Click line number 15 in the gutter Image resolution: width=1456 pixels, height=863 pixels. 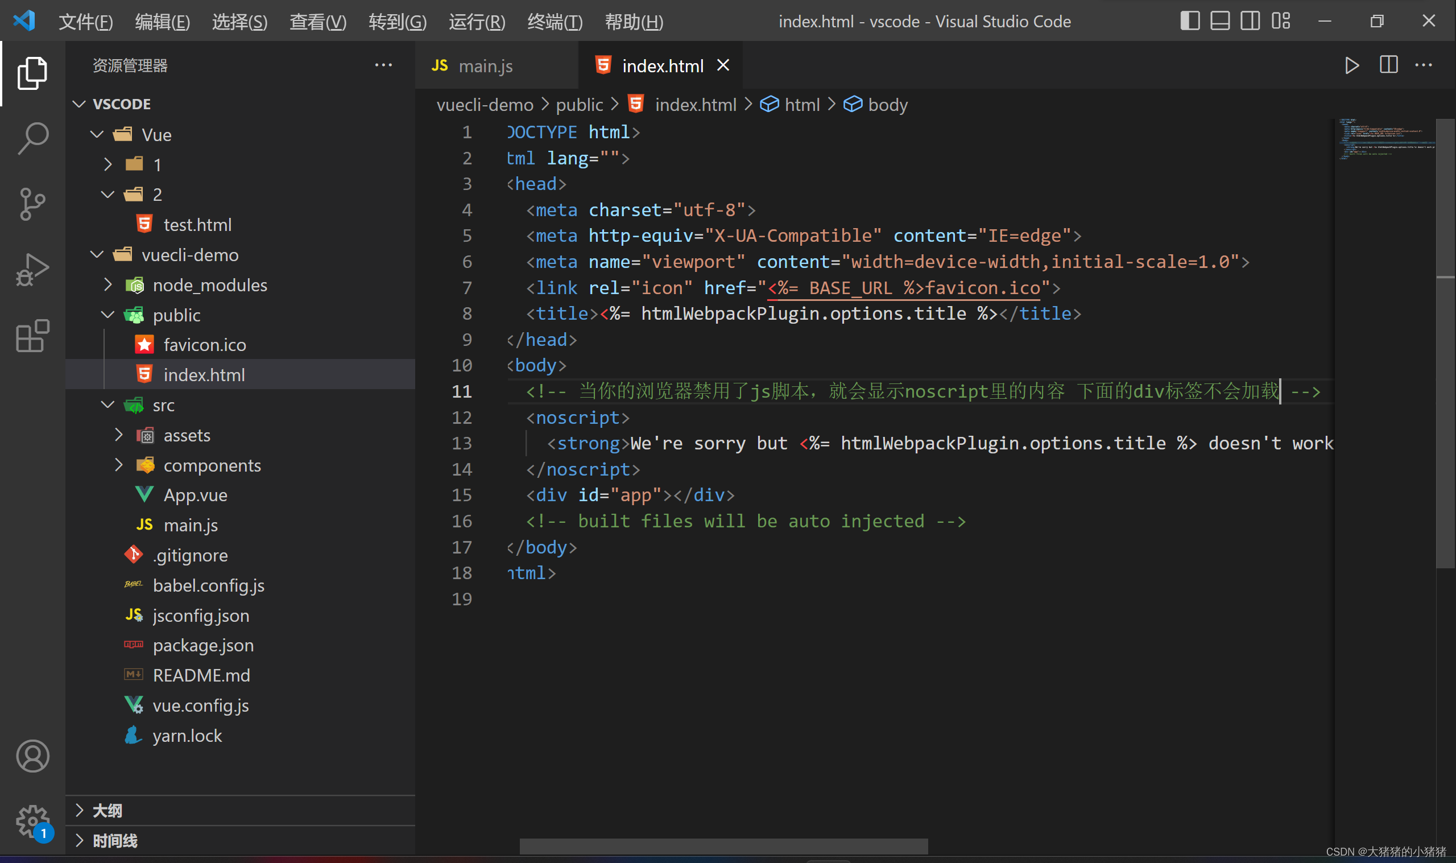click(462, 495)
